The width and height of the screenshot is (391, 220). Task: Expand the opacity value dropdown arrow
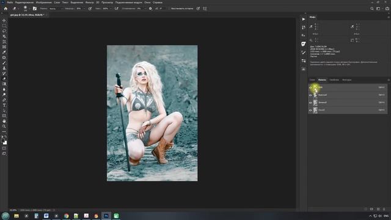84,9
